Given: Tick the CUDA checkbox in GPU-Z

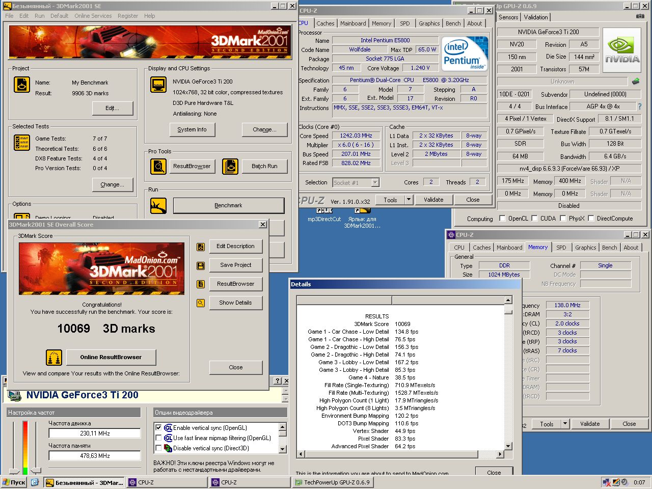Looking at the screenshot, I should pos(535,219).
